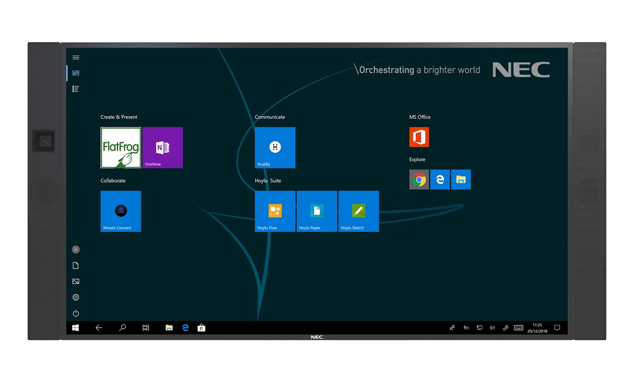Click the user account avatar
Viewport: 632px width, 375px height.
(76, 250)
